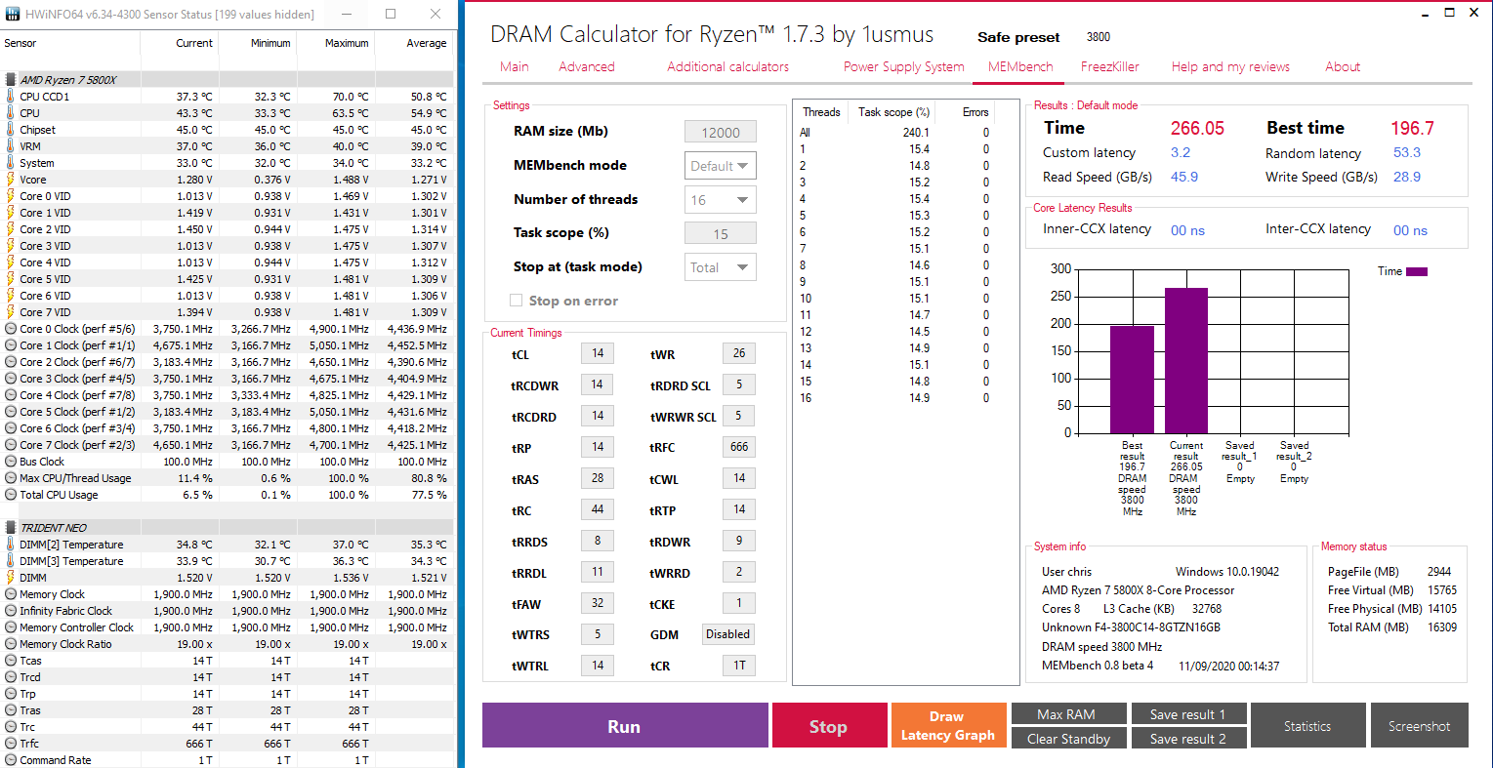The height and width of the screenshot is (768, 1493).
Task: Click the tRFC timing value box
Action: tap(739, 447)
